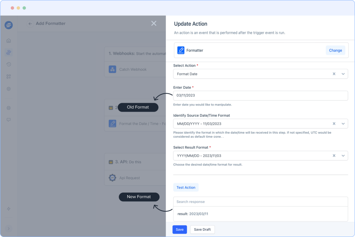Select the Automations workflow icon in sidebar
The width and height of the screenshot is (355, 237).
[x=8, y=52]
